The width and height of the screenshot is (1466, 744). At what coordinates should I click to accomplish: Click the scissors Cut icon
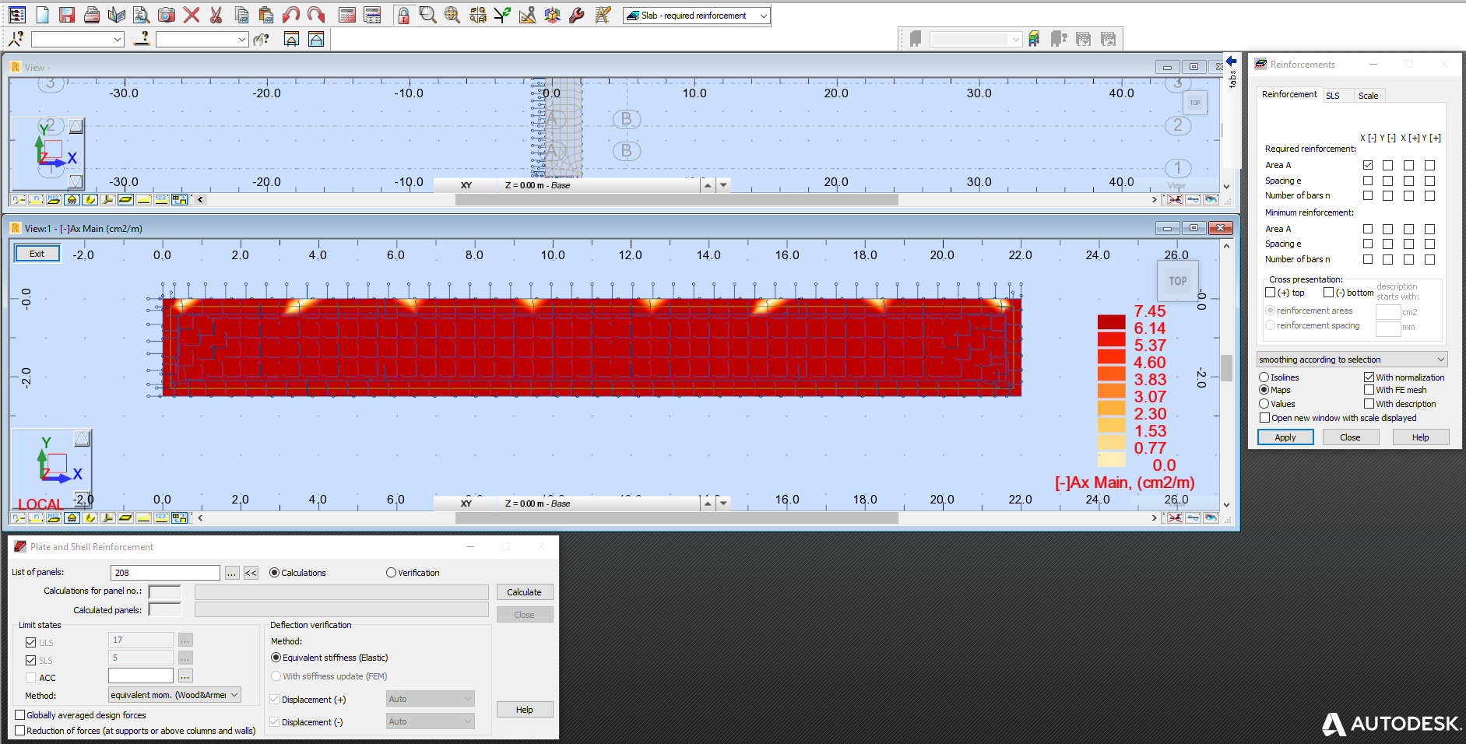(216, 15)
